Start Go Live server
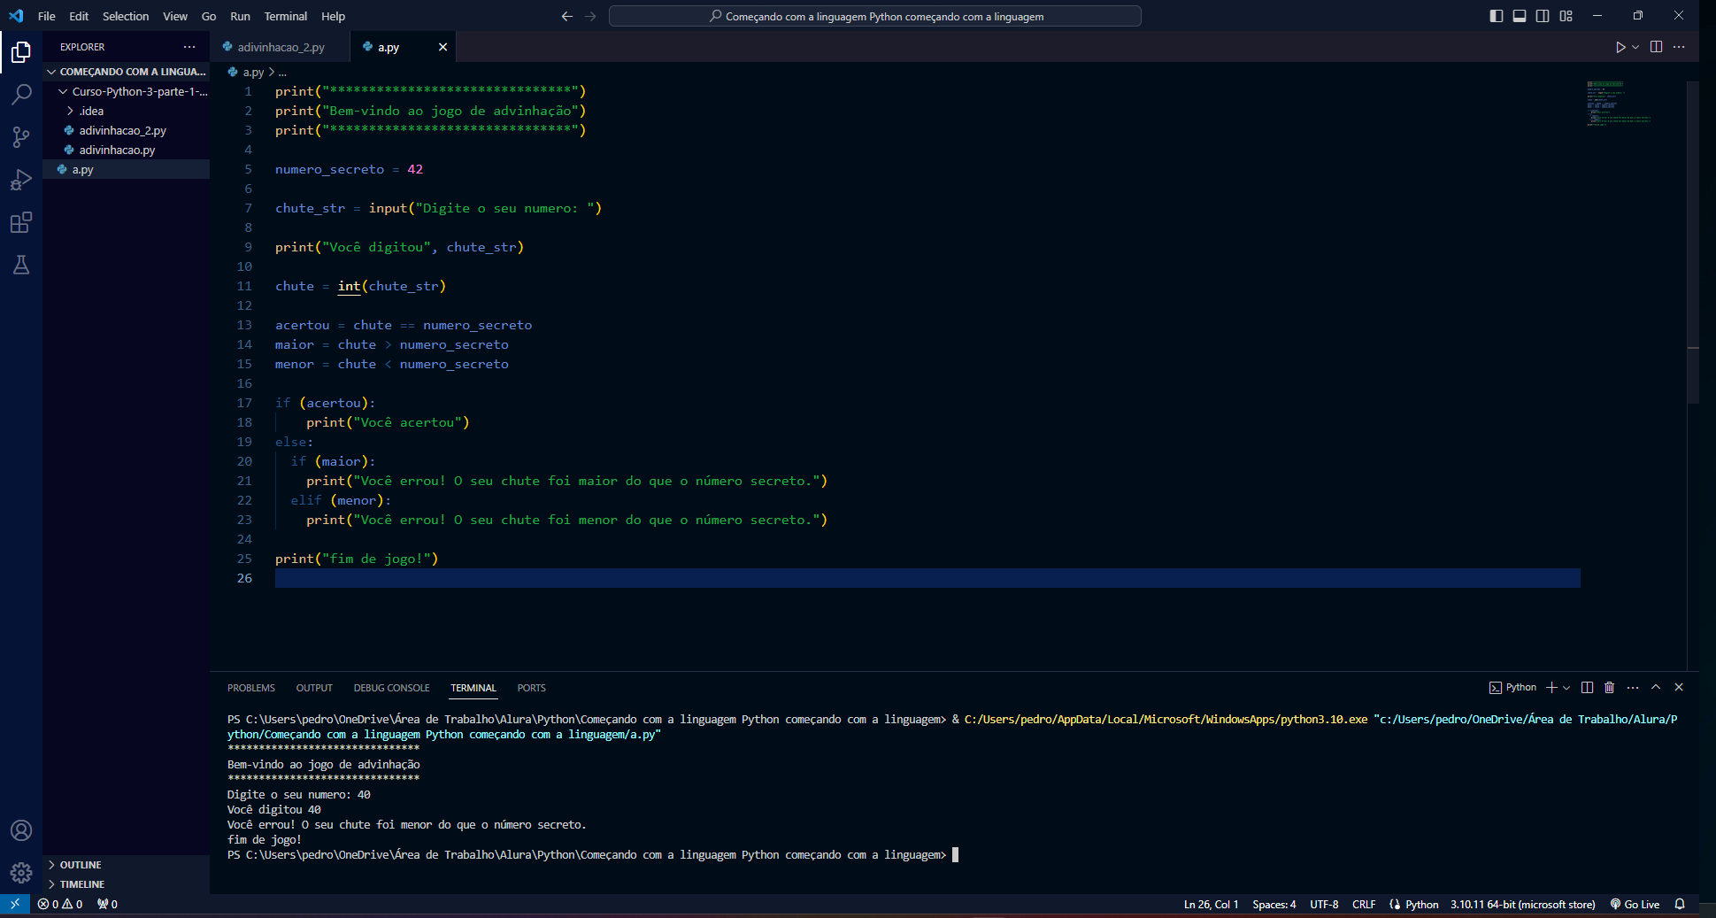 1635,904
